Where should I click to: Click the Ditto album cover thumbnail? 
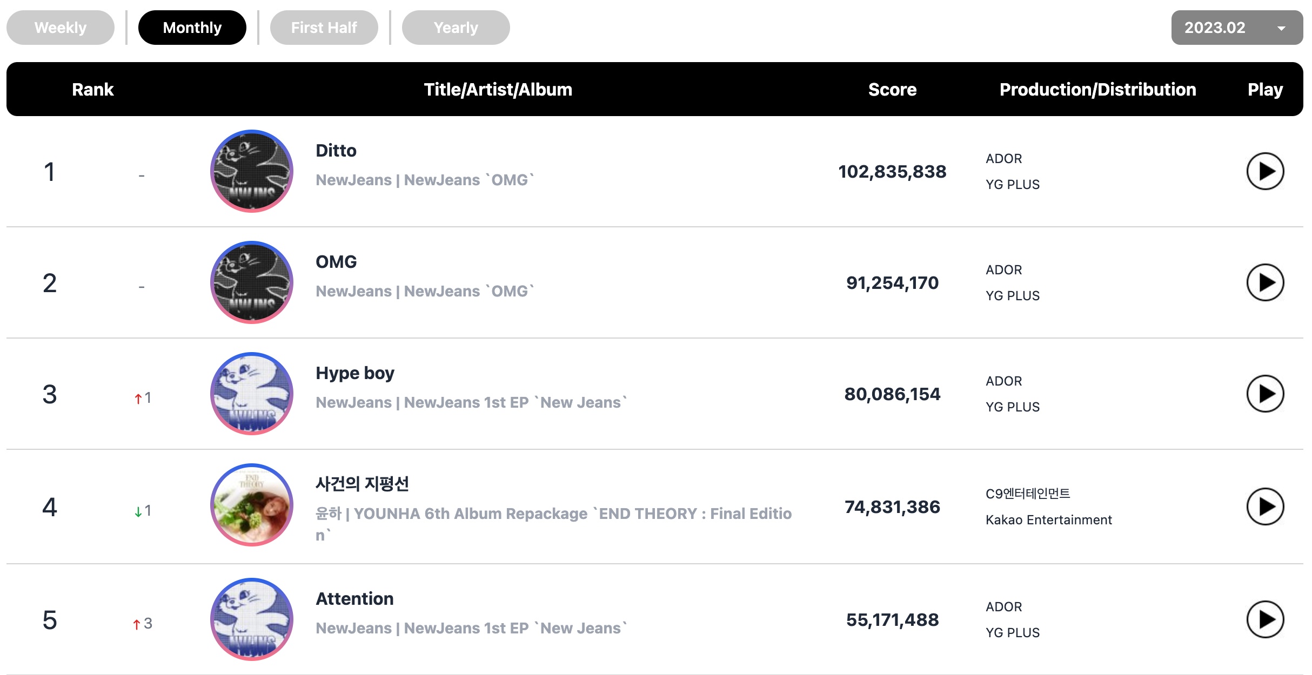point(252,171)
